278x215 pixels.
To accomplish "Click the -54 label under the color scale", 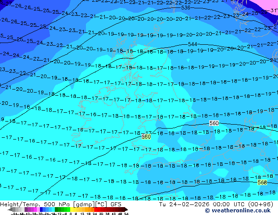I will [14, 214].
